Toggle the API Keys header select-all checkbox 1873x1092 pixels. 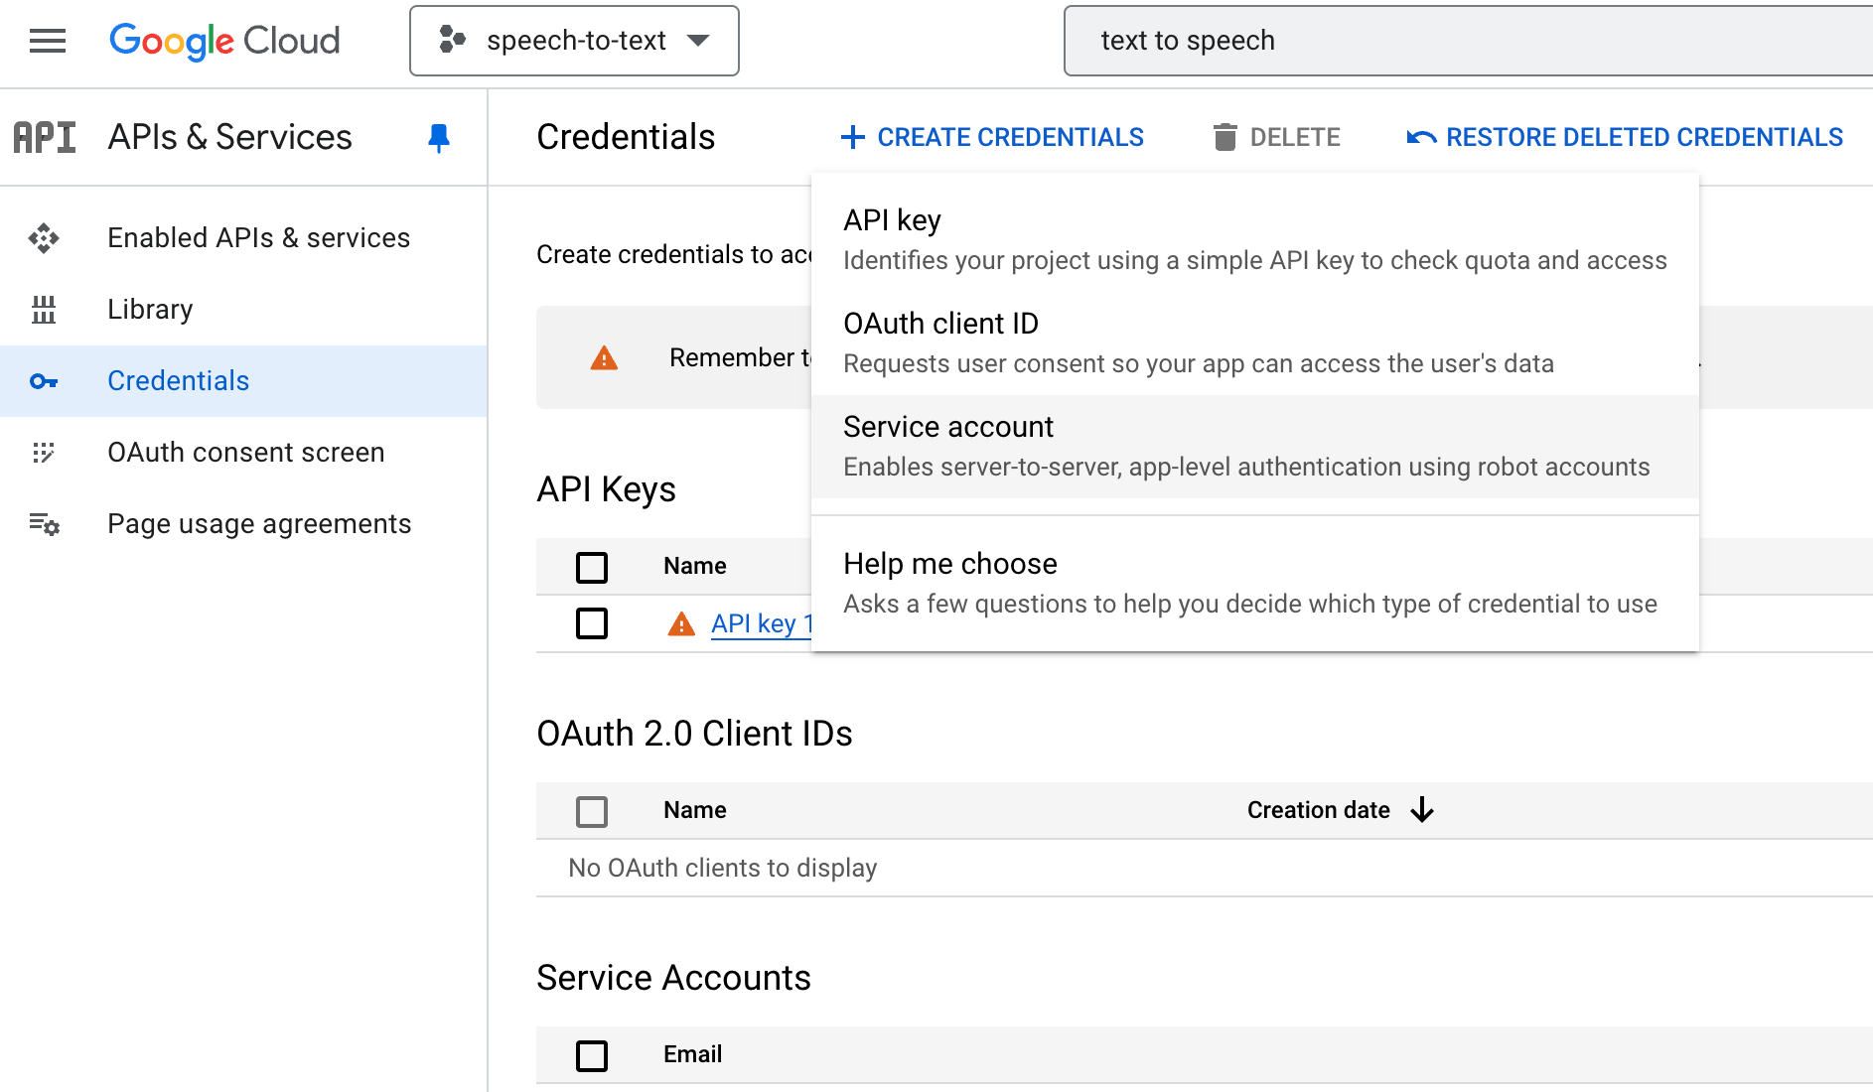[592, 567]
